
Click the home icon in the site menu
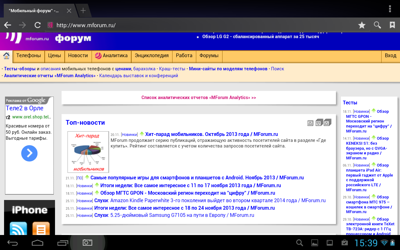pos(6,56)
